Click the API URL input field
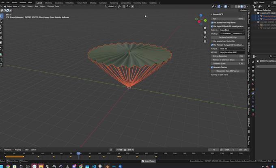This screenshot has width=276, height=168. [232, 52]
